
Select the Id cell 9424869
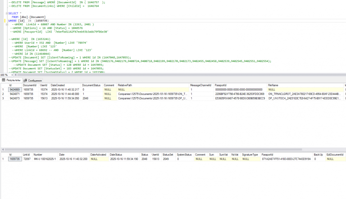pos(15,90)
